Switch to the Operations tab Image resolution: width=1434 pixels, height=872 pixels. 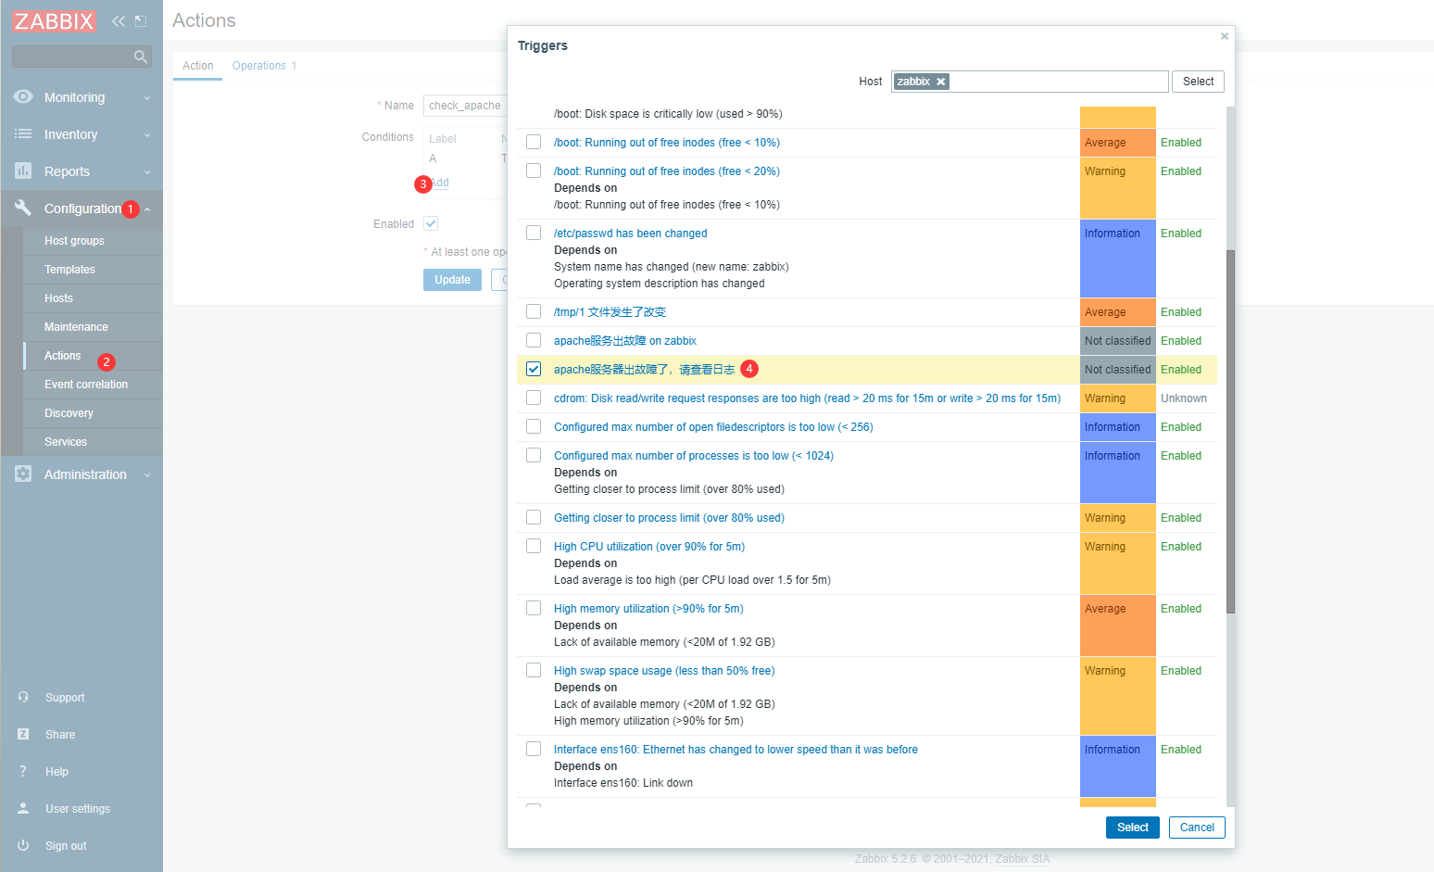click(x=264, y=66)
